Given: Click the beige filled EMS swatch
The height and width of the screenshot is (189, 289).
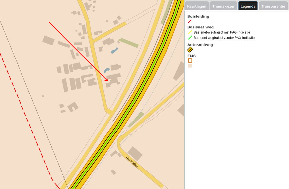Looking at the screenshot, I should (190, 66).
